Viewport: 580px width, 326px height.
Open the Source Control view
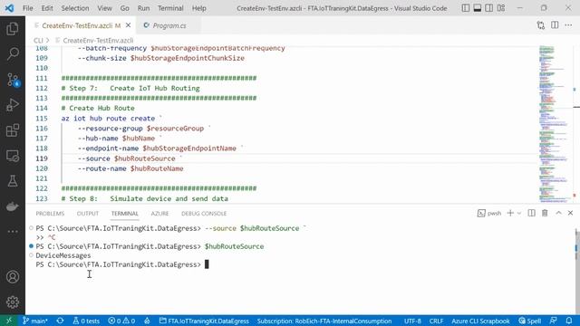coord(13,80)
